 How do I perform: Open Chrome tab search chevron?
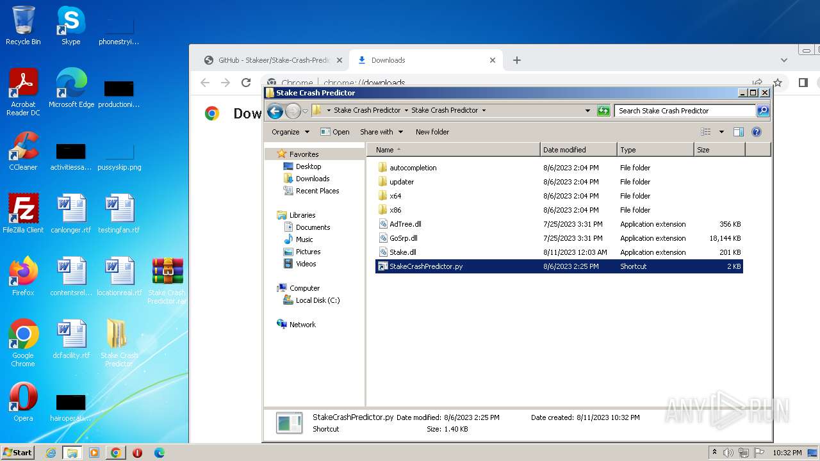pyautogui.click(x=784, y=60)
